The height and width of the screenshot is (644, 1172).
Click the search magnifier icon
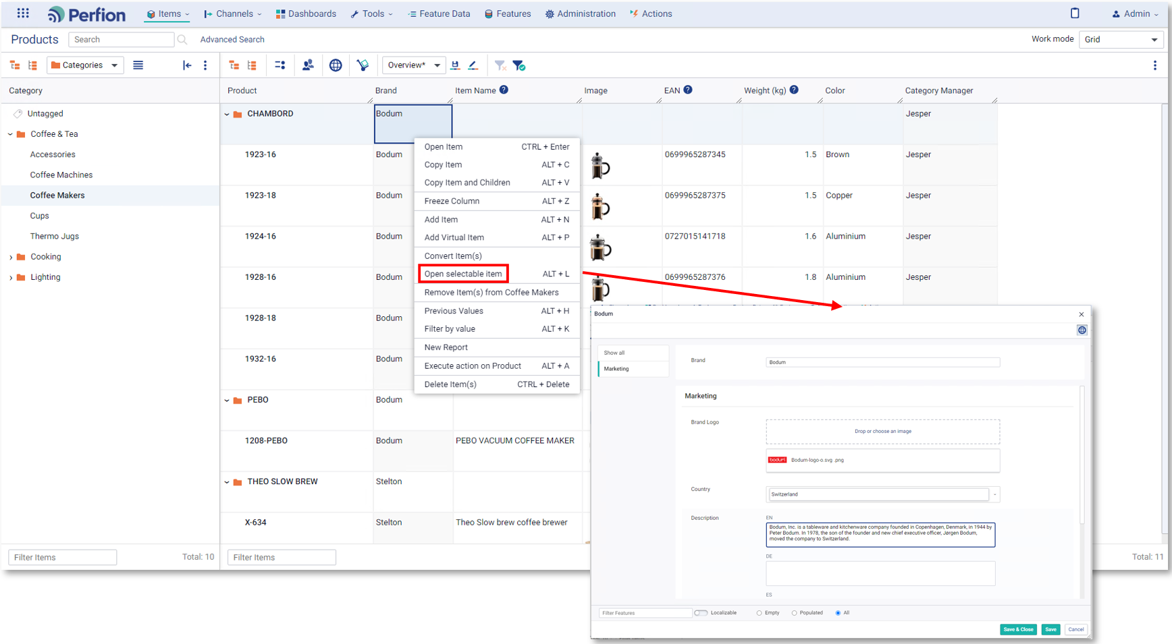pyautogui.click(x=182, y=40)
